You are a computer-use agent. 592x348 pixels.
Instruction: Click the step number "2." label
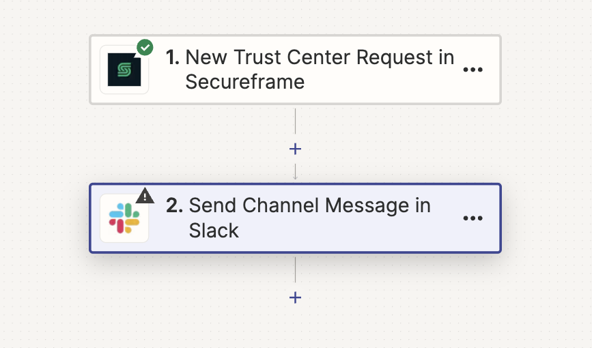174,205
